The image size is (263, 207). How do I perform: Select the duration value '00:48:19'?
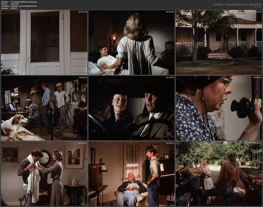click(x=14, y=8)
